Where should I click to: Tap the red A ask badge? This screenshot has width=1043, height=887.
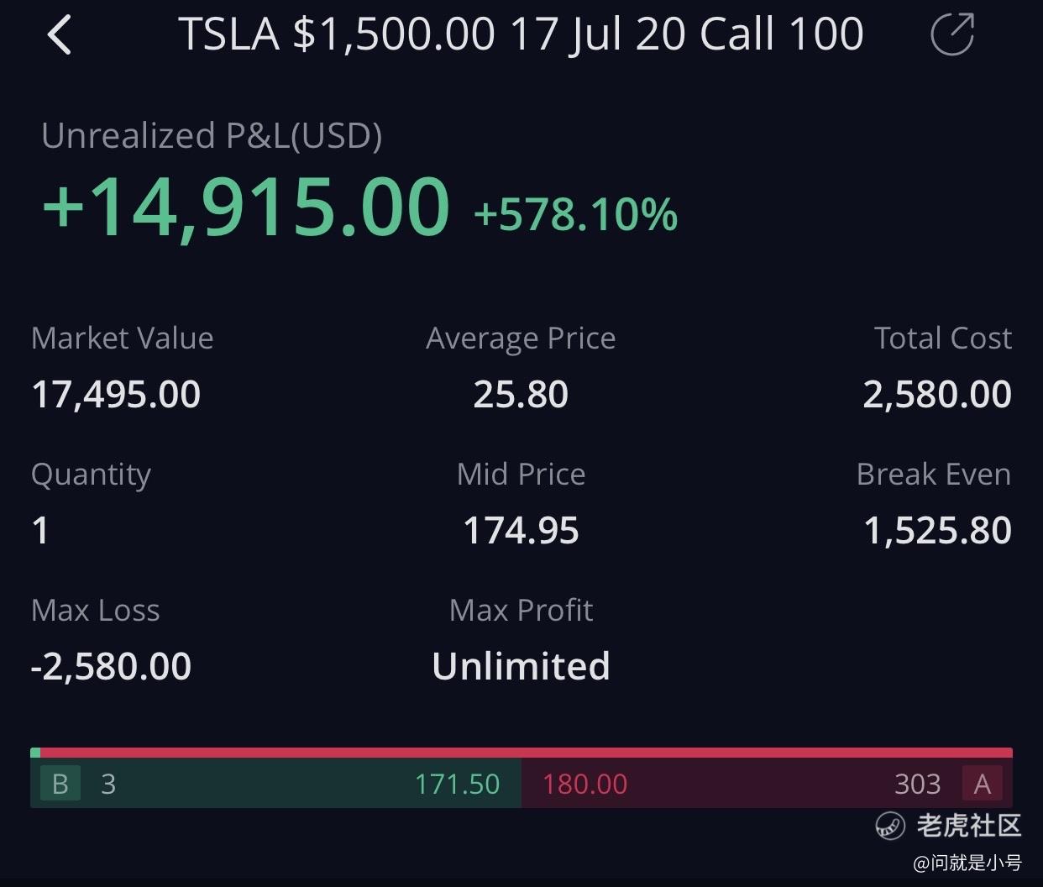click(982, 784)
